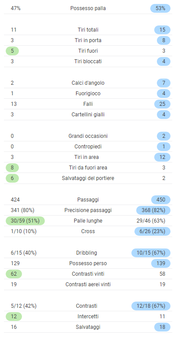Click the Falli value 25 badge
Image resolution: width=174 pixels, height=342 pixels.
(162, 104)
